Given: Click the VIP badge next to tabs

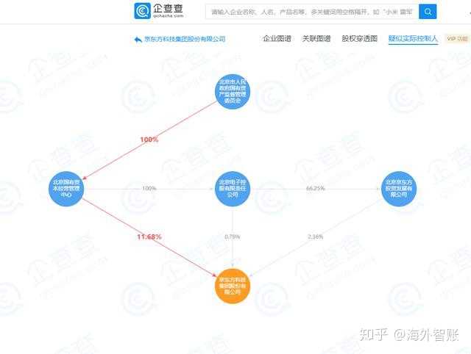Looking at the screenshot, I should coord(457,39).
